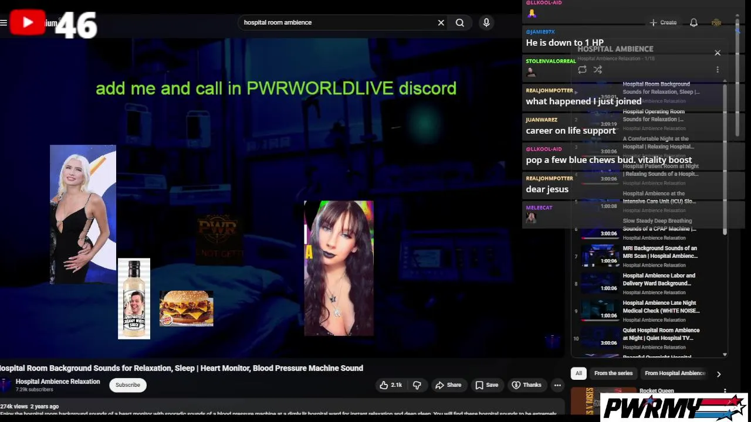Click the blonde woman image in the video

coord(83,215)
